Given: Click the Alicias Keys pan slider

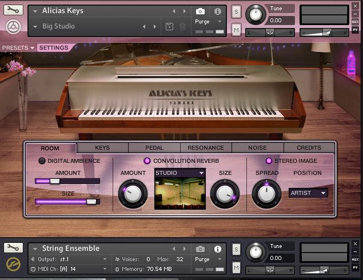Looking at the screenshot, I should coord(270,33).
